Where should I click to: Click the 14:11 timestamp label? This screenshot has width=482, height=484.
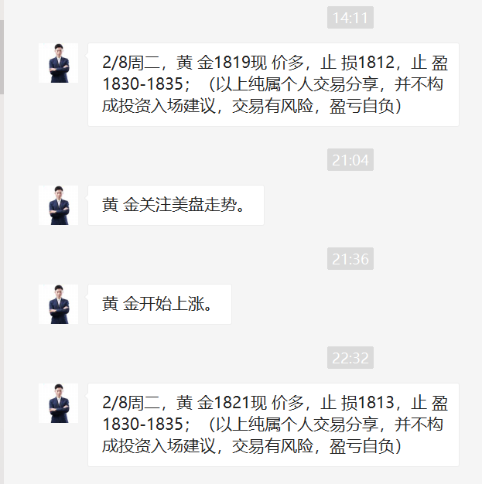350,18
